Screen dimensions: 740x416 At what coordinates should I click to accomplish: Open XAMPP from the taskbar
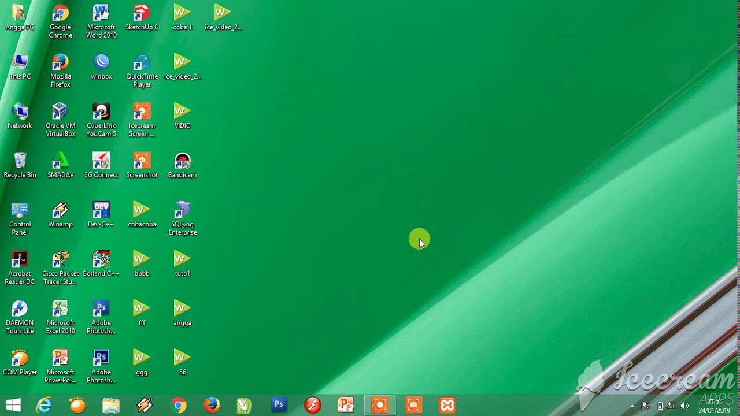(447, 405)
